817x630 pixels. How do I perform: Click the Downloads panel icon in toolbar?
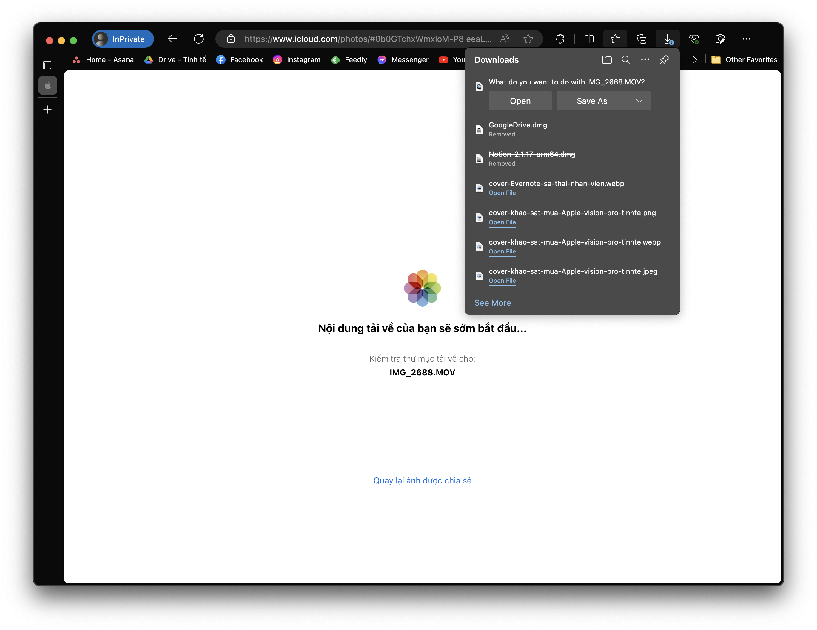(668, 39)
